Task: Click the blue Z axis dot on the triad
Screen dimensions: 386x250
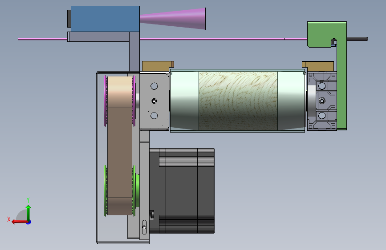Action: pyautogui.click(x=29, y=222)
